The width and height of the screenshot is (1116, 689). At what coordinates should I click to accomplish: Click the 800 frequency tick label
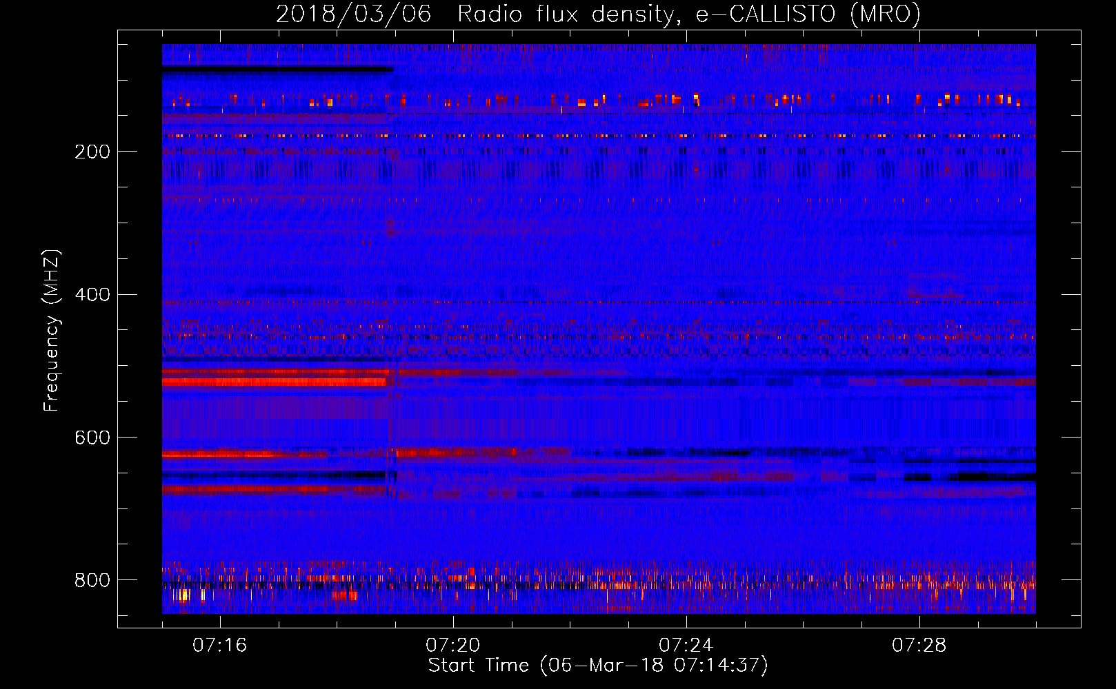click(x=92, y=581)
